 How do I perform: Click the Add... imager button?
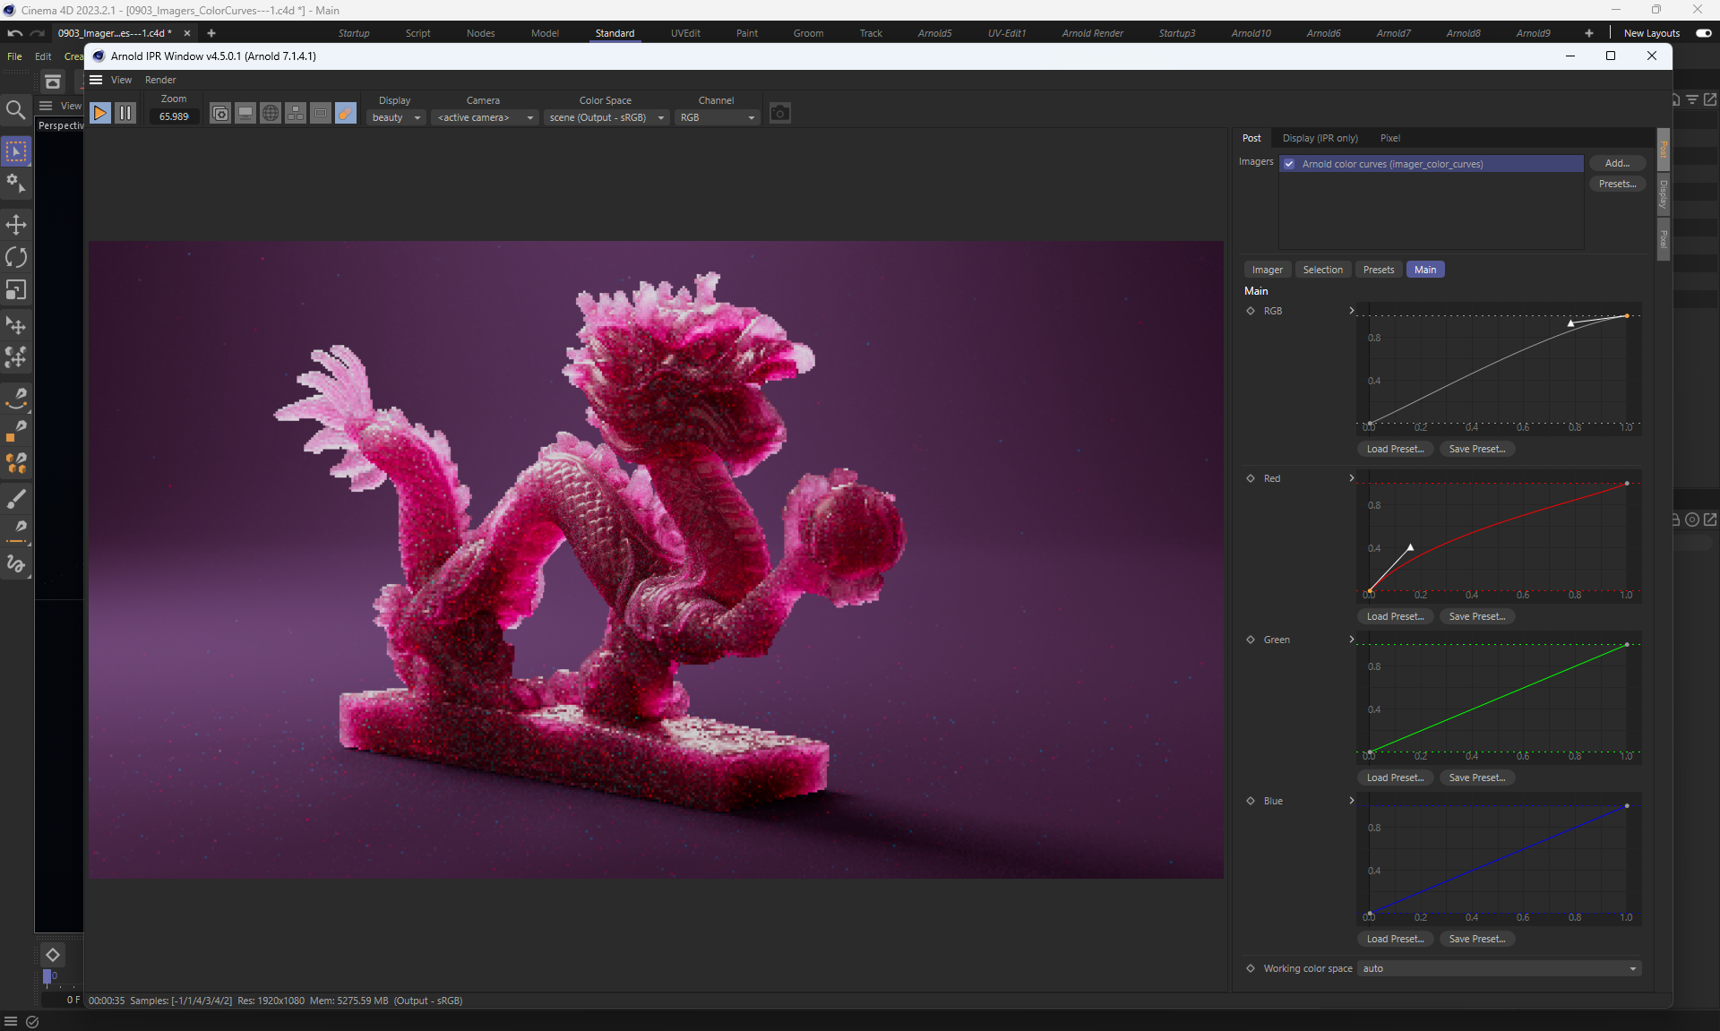(1616, 163)
